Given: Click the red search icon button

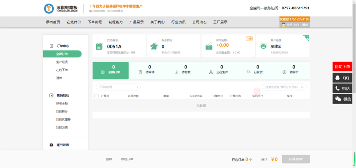Looking at the screenshot, I should [257, 92].
